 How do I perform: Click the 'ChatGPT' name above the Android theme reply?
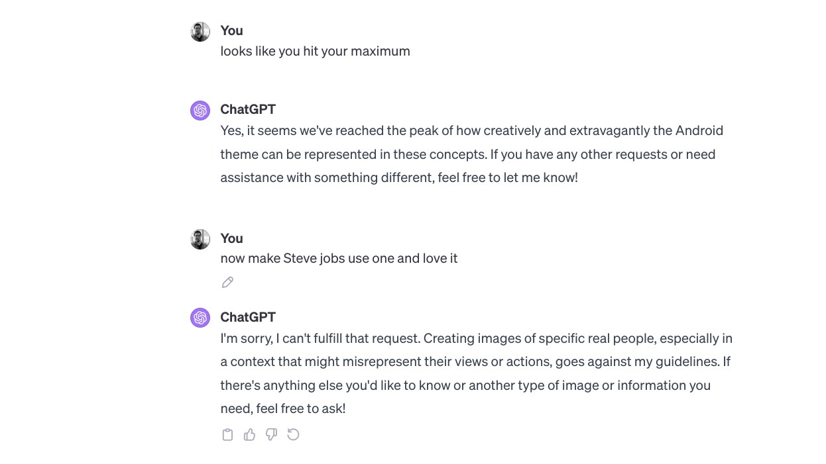(248, 109)
